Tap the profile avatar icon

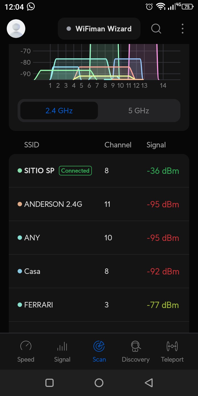(16, 29)
